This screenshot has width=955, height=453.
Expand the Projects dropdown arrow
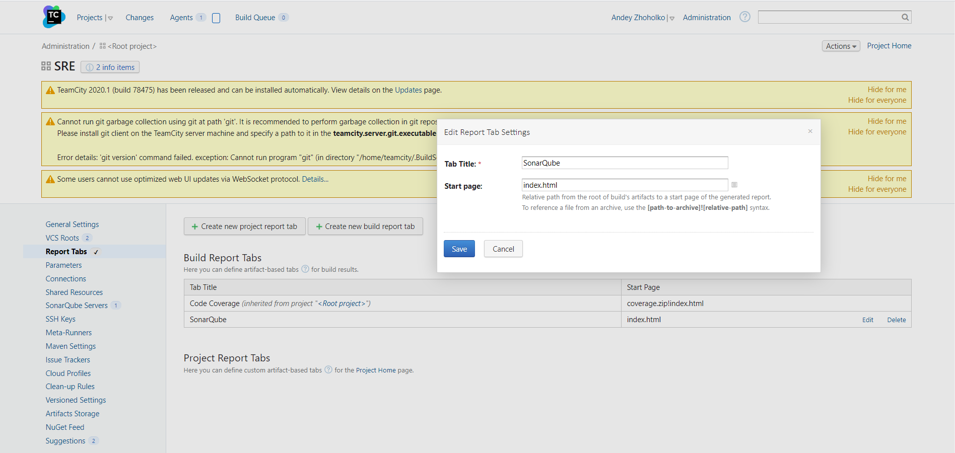click(110, 18)
